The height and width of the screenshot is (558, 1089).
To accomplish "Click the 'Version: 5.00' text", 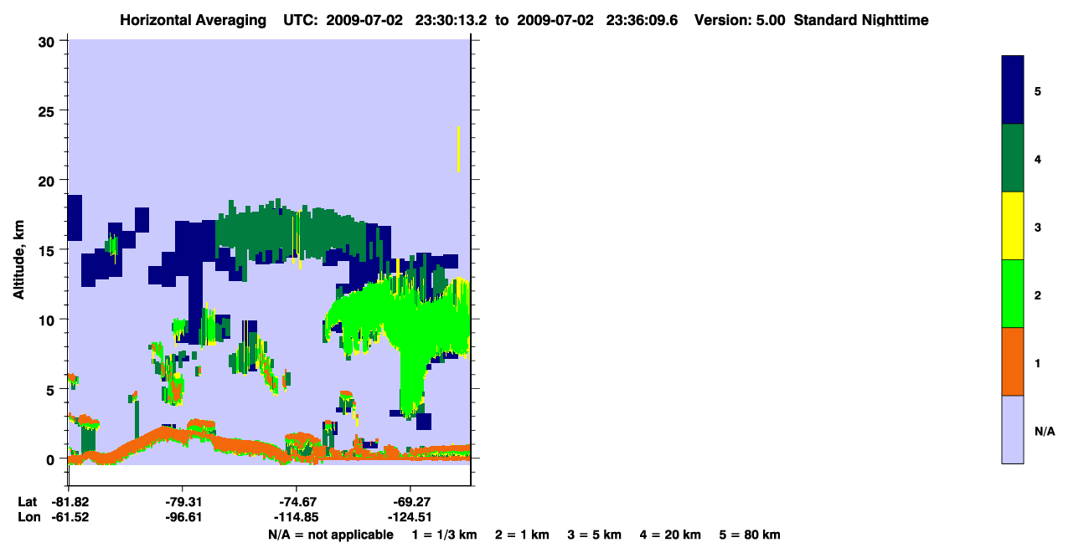I will point(738,20).
